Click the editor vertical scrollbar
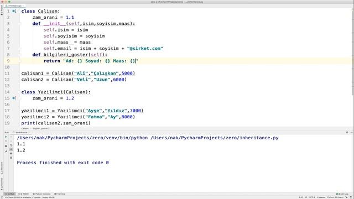The image size is (354, 199). (353, 52)
